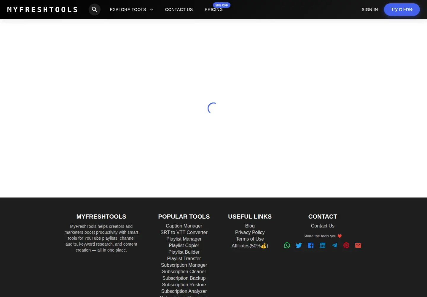The width and height of the screenshot is (427, 297).
Task: Open Terms of Use link
Action: tap(250, 239)
